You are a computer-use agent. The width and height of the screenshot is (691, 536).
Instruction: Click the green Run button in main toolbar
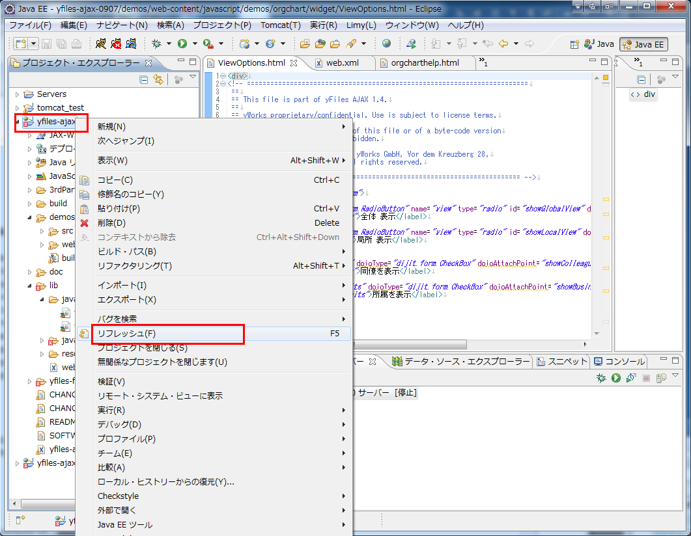pos(182,44)
